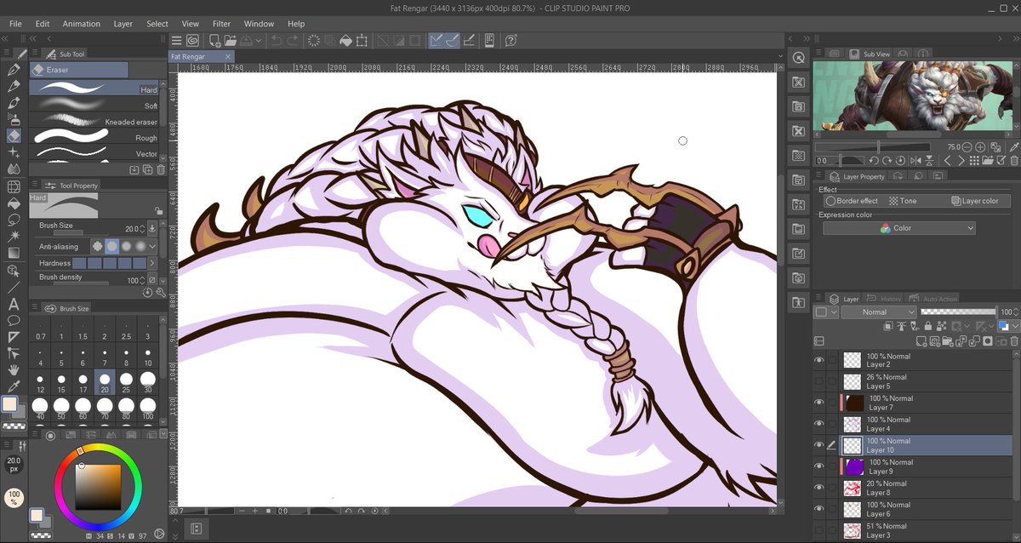Expand Hardness options arrow
Screen dimensions: 1021x543
pos(152,263)
